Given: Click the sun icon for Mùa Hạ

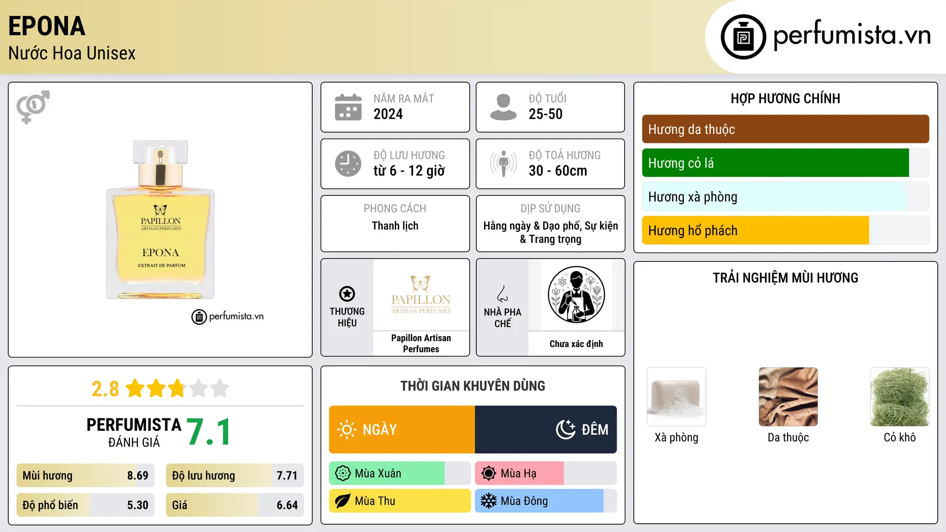Looking at the screenshot, I should tap(489, 473).
